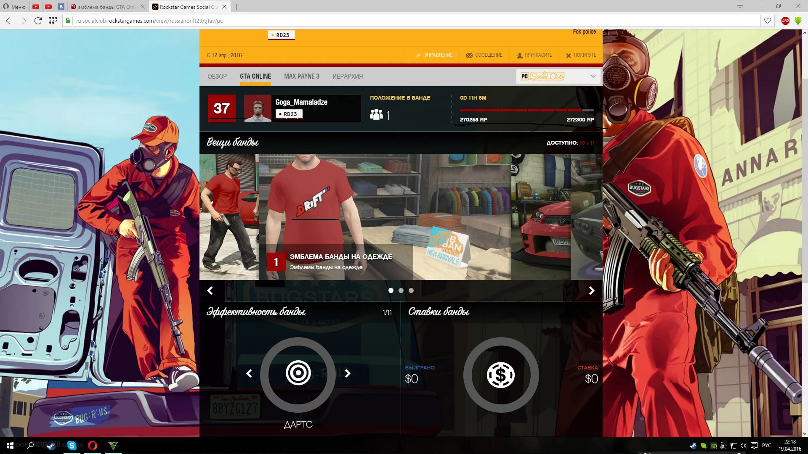Switch to pinned VK tab
Viewport: 808px width, 454px height.
[x=61, y=7]
